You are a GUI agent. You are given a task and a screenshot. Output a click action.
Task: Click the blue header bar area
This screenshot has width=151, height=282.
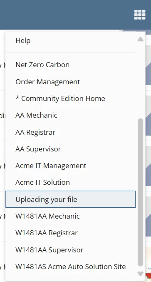[x=67, y=15]
